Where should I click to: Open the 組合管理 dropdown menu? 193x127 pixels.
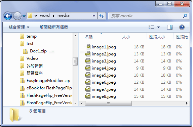point(19,27)
